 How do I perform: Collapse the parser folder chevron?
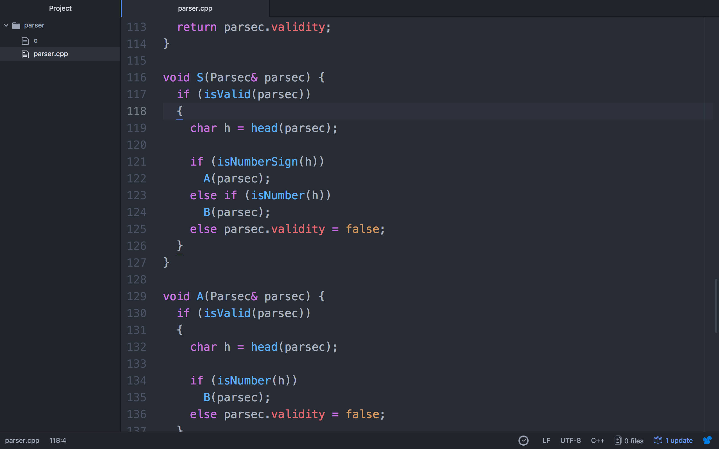click(x=6, y=26)
